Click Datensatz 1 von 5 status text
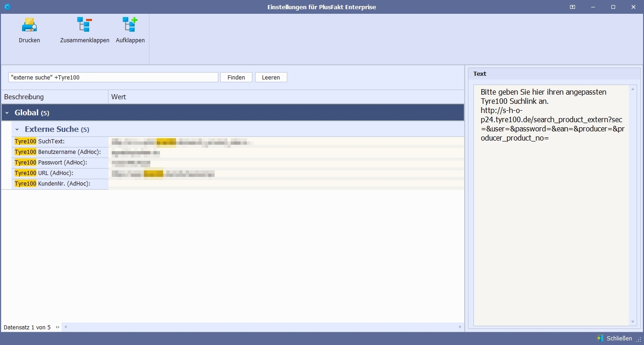The height and width of the screenshot is (345, 644). [27, 328]
